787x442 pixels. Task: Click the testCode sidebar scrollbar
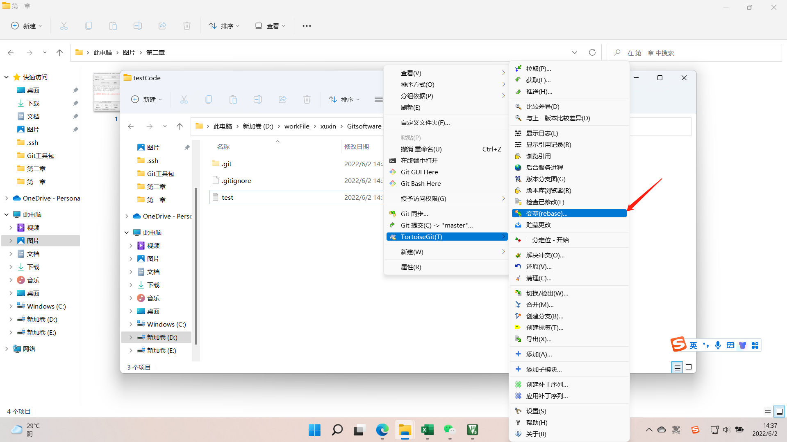click(196, 266)
